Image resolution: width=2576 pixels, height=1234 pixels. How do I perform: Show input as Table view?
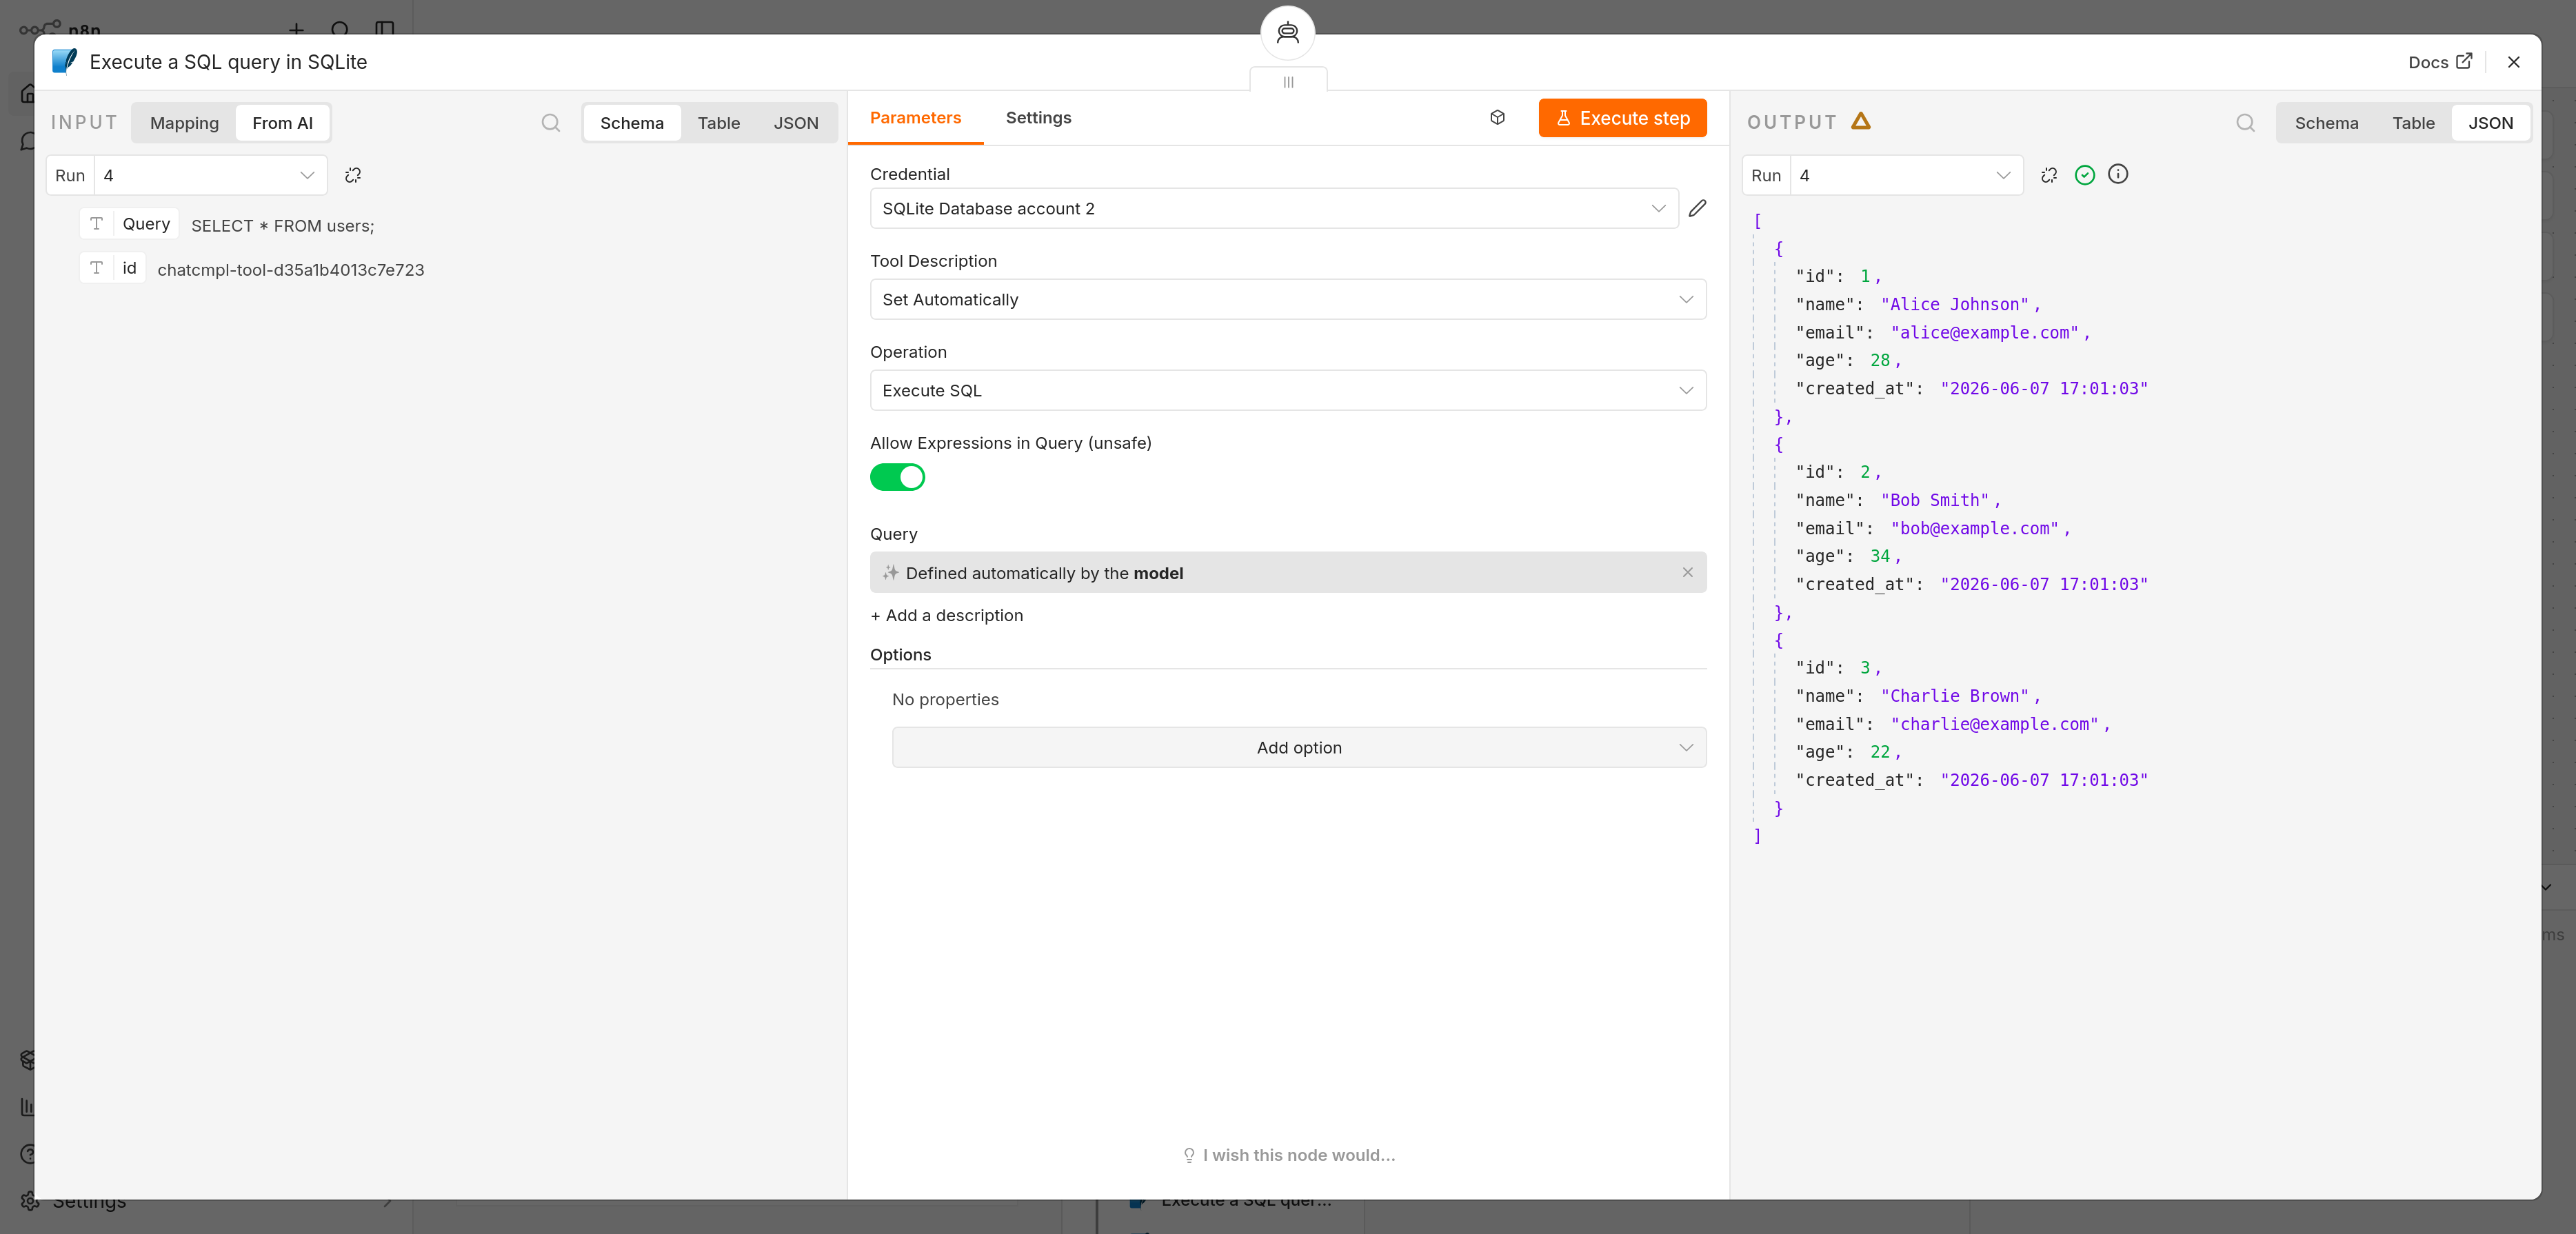click(718, 123)
